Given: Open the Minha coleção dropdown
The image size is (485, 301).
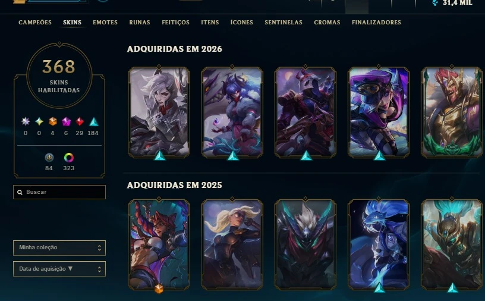Looking at the screenshot, I should 59,247.
